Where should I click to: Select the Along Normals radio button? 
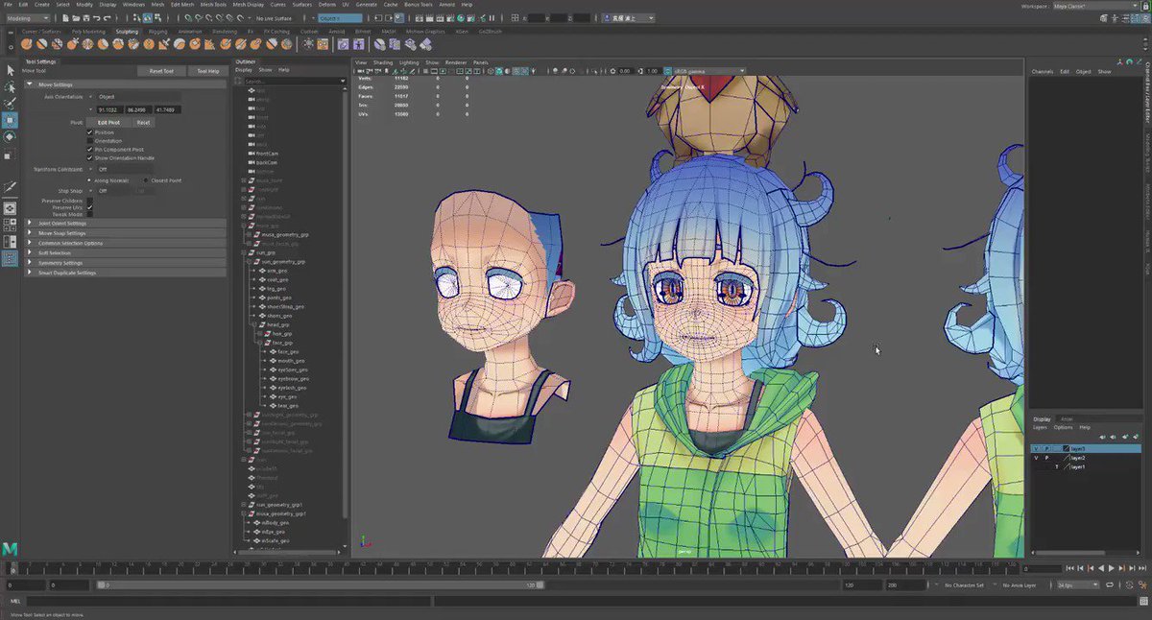90,180
